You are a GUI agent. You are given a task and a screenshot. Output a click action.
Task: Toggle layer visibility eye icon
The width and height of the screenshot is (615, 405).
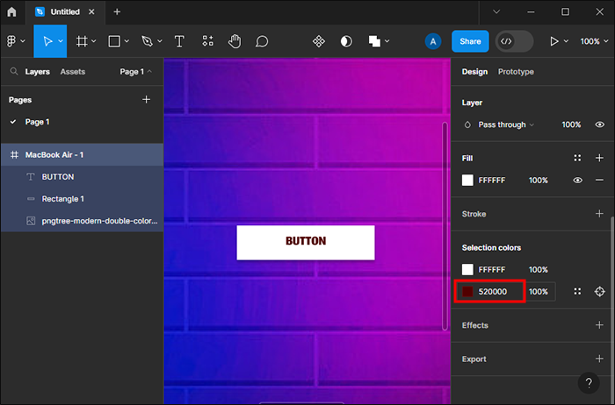[x=599, y=125]
